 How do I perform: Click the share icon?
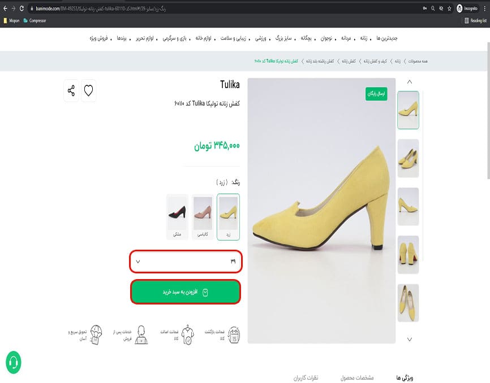(71, 90)
